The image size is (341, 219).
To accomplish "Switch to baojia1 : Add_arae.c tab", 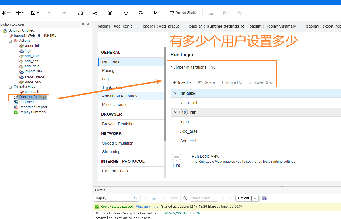I will click(x=161, y=26).
